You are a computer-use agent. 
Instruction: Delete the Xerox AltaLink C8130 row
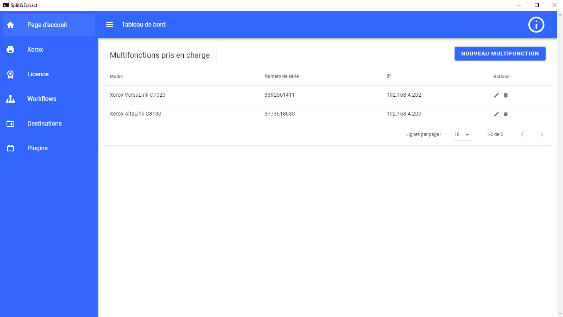click(x=506, y=114)
